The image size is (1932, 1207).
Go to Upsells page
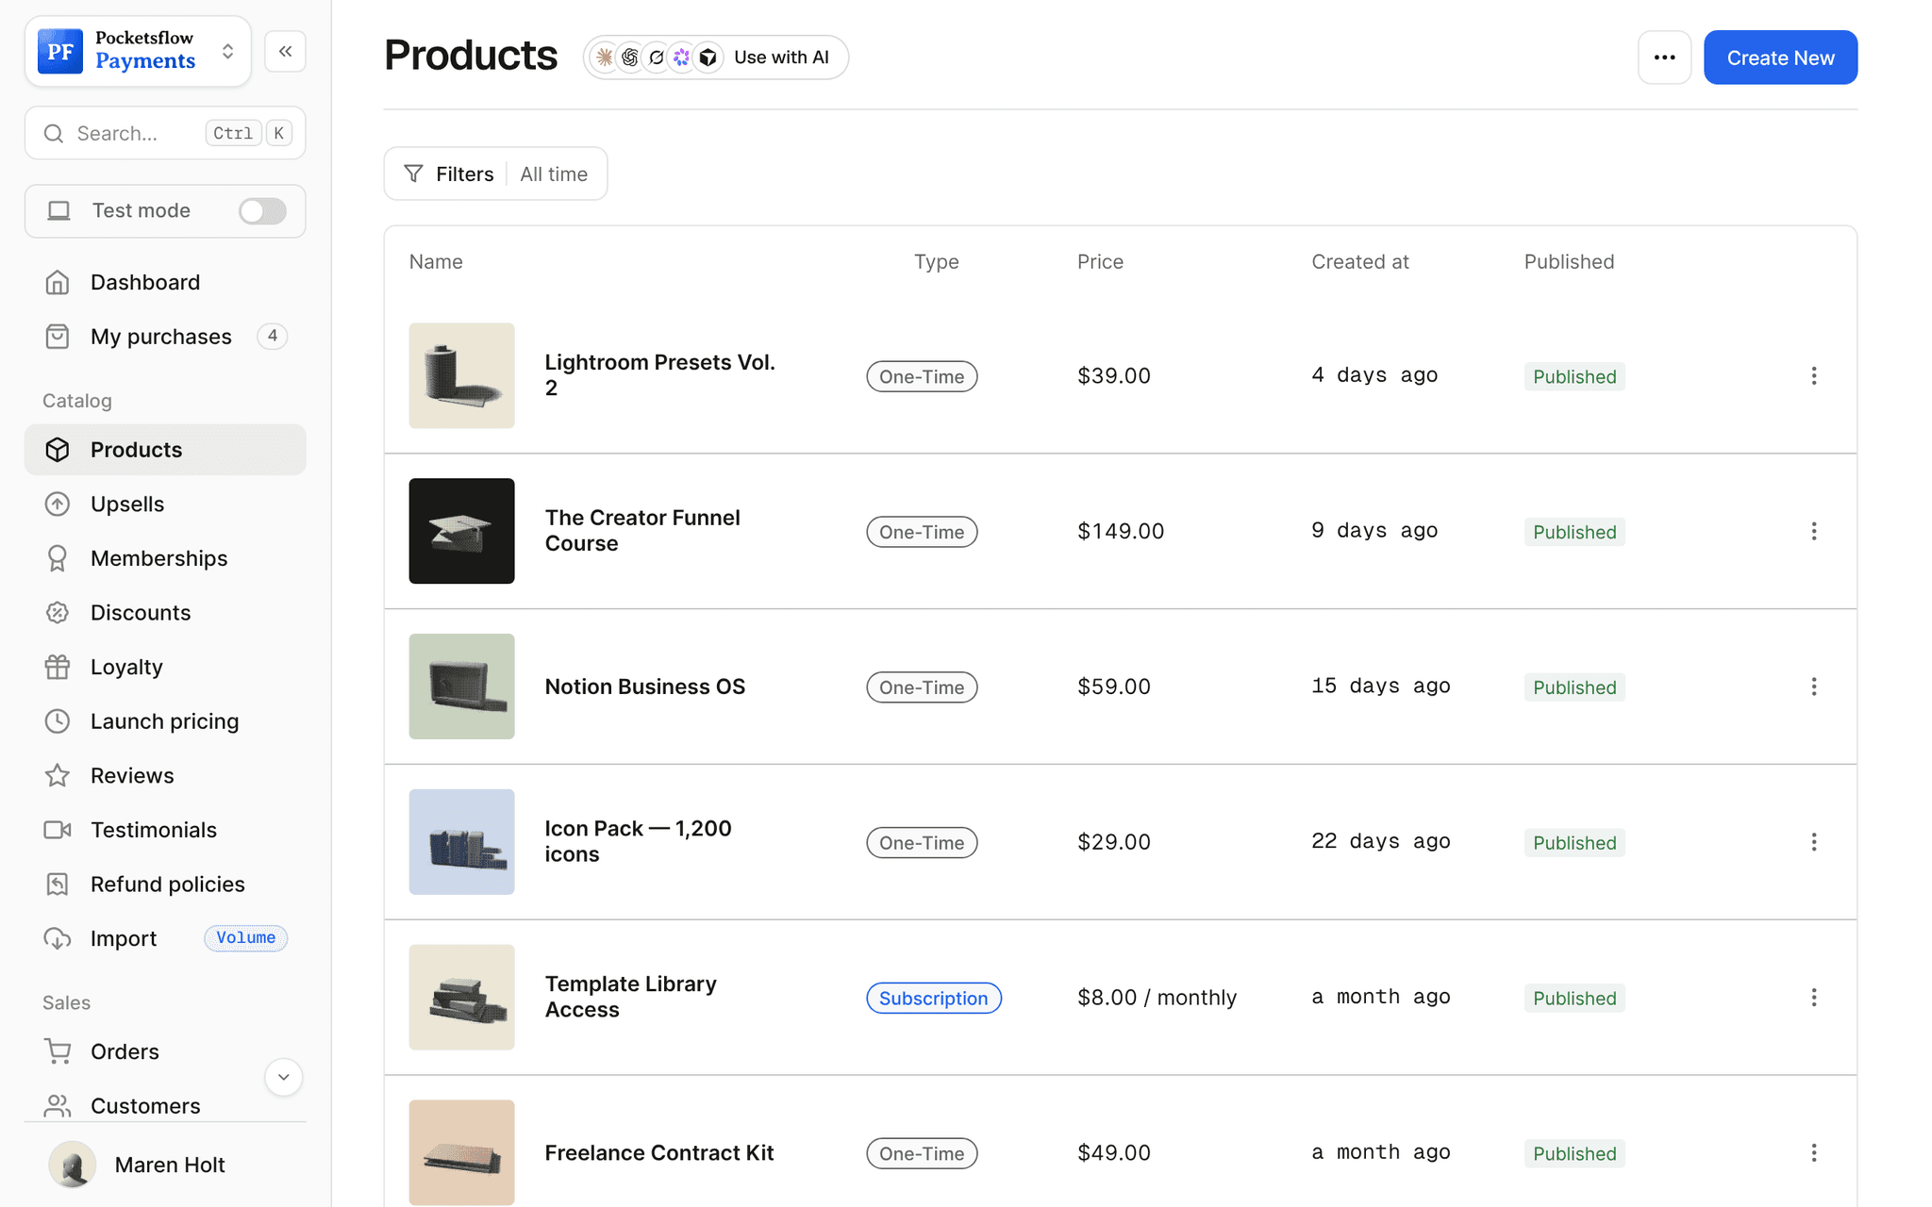[165, 504]
